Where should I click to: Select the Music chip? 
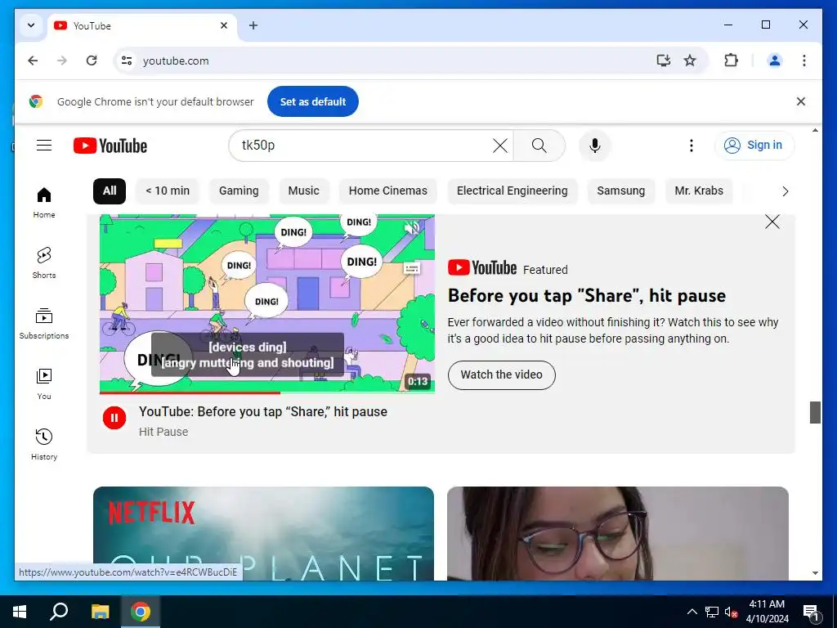(304, 191)
